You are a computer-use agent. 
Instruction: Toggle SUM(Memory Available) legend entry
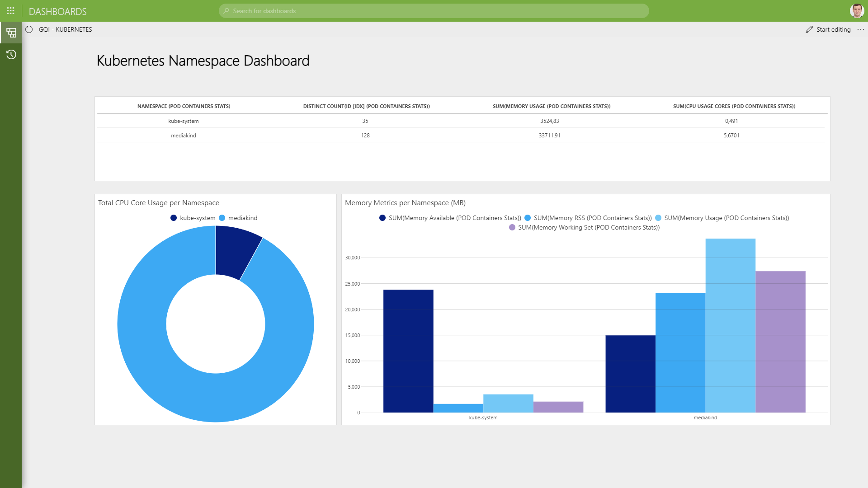[454, 218]
